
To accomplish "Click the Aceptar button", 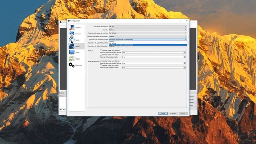I will tap(163, 113).
